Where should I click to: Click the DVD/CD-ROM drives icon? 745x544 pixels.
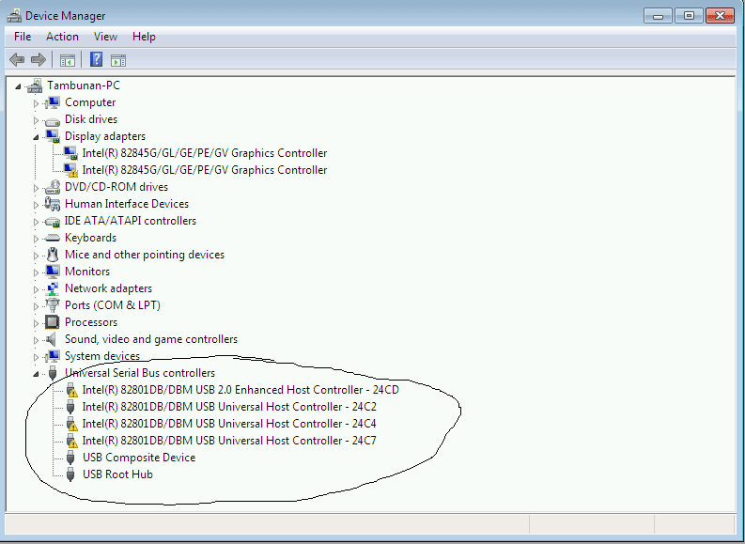click(53, 187)
